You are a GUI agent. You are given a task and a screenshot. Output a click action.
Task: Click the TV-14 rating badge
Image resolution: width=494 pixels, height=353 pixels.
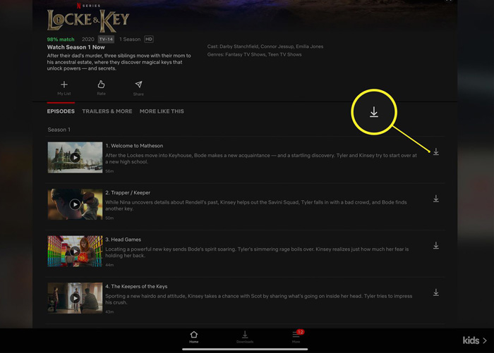coord(106,39)
